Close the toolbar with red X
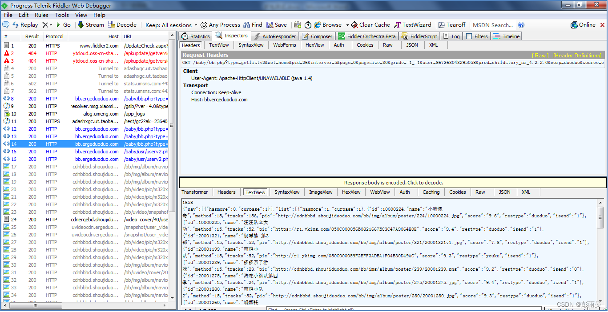 coord(603,25)
